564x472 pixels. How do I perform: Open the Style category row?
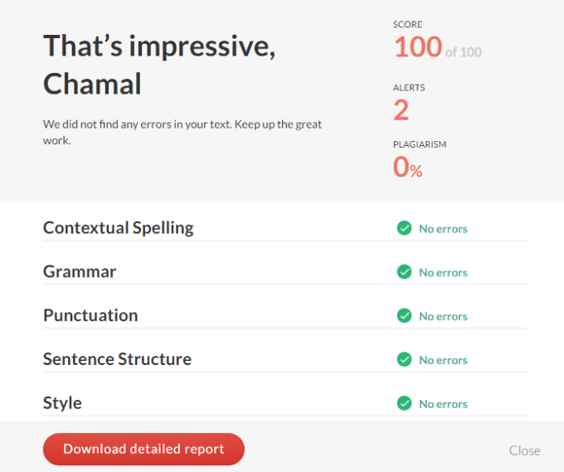click(62, 404)
